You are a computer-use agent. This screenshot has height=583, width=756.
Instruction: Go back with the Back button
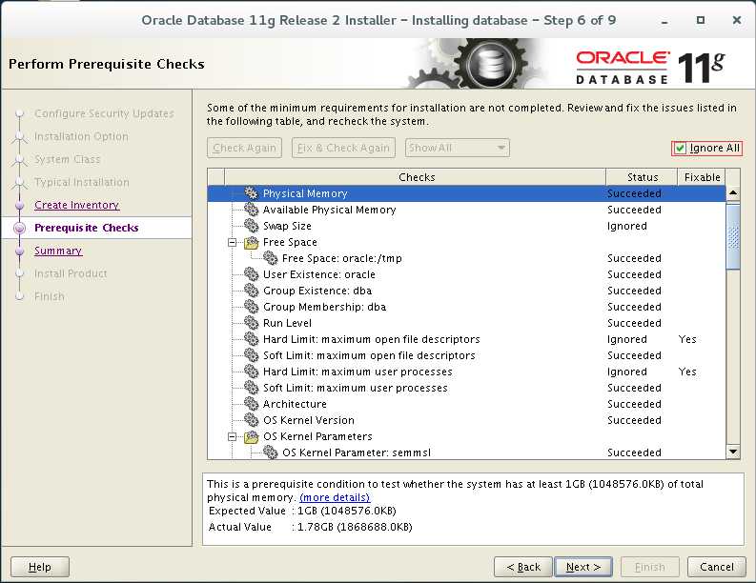pyautogui.click(x=523, y=567)
